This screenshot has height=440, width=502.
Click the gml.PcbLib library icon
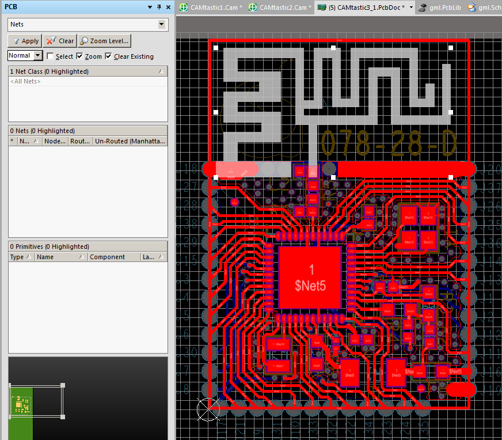point(423,7)
